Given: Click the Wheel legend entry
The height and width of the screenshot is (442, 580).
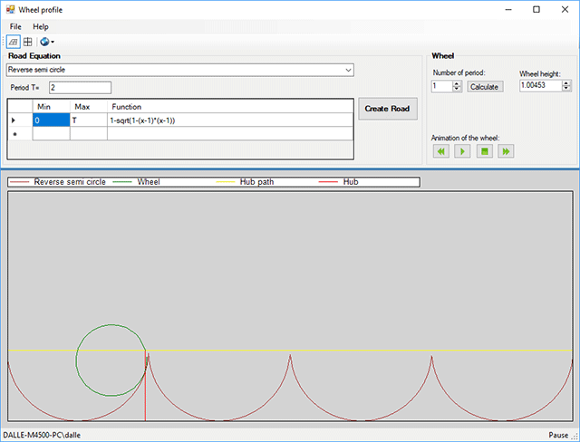Looking at the screenshot, I should (x=137, y=182).
